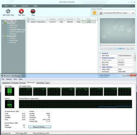The height and width of the screenshot is (135, 137).
Task: Close the left source panel with X
Action: (24, 18)
